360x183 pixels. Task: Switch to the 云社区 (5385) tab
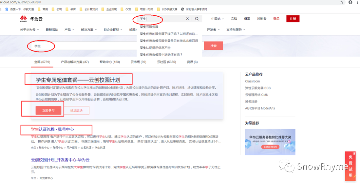click(x=166, y=62)
